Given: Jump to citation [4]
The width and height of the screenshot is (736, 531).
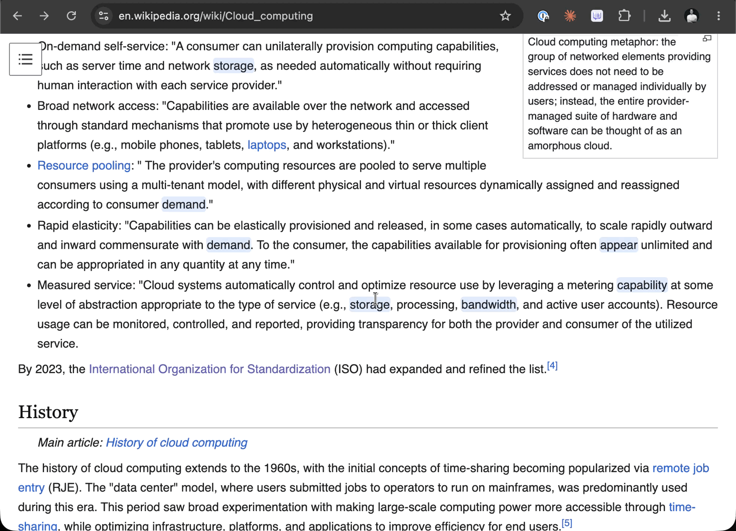Looking at the screenshot, I should [552, 366].
